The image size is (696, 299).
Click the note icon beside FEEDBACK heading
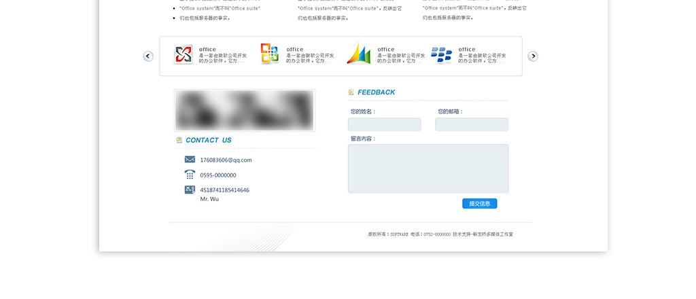(351, 92)
